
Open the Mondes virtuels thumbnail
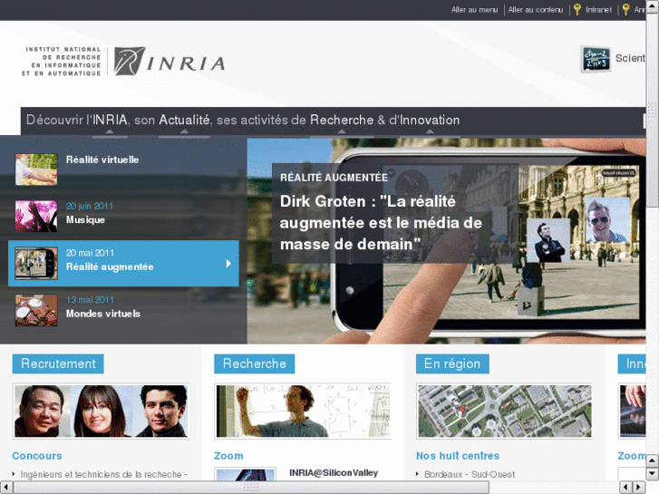click(36, 310)
